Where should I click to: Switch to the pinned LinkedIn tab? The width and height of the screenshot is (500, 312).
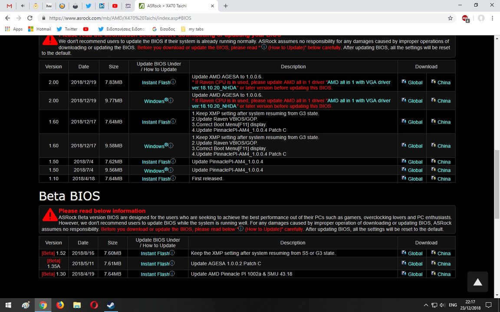tap(102, 6)
